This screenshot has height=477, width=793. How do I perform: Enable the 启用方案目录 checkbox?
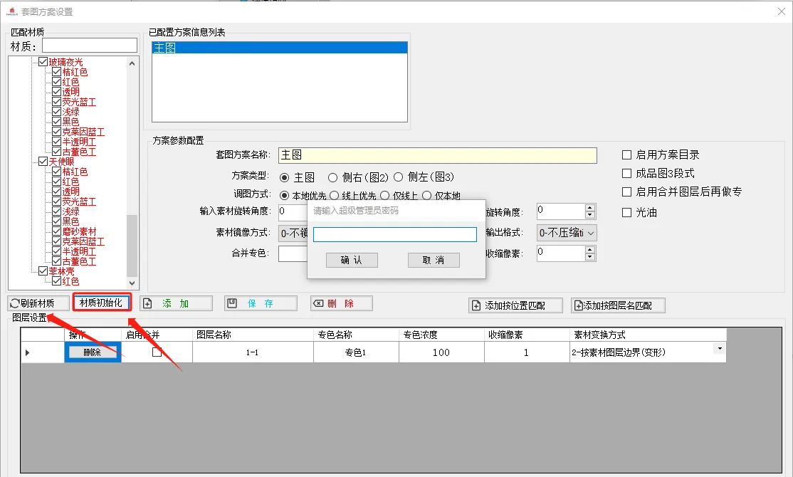[627, 154]
